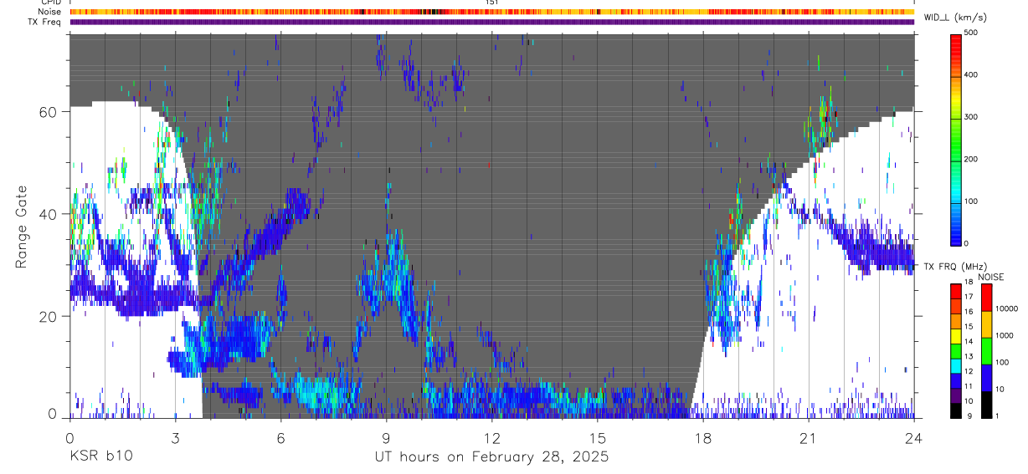Click the yellow segment of TX FRQ bar
The width and height of the screenshot is (1028, 474).
(956, 336)
